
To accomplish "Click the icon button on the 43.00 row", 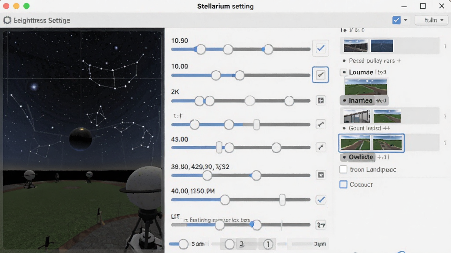I will coord(321,147).
